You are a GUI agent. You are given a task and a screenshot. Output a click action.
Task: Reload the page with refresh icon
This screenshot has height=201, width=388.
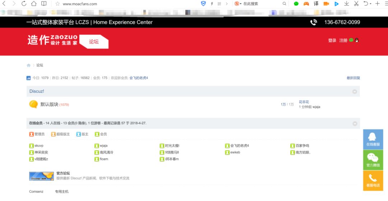click(24, 4)
